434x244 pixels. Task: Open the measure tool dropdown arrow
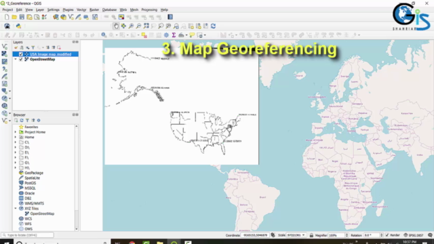click(x=186, y=35)
